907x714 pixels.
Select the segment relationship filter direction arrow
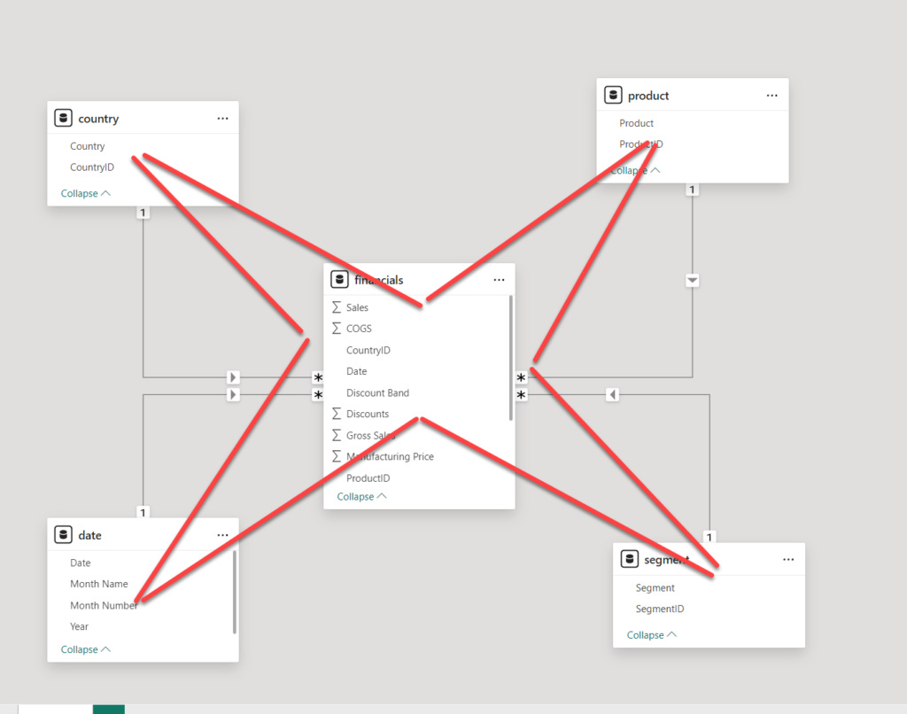613,394
